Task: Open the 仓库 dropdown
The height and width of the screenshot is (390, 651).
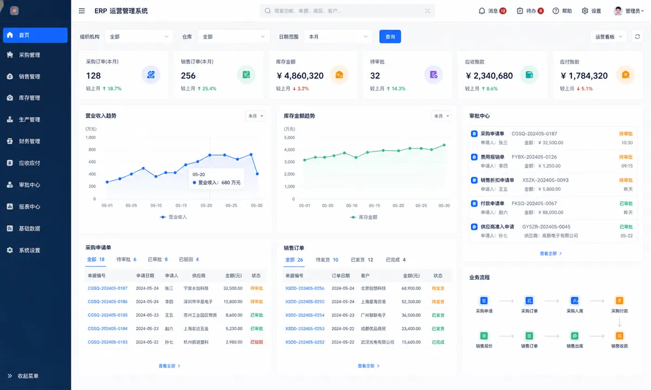Action: click(233, 36)
